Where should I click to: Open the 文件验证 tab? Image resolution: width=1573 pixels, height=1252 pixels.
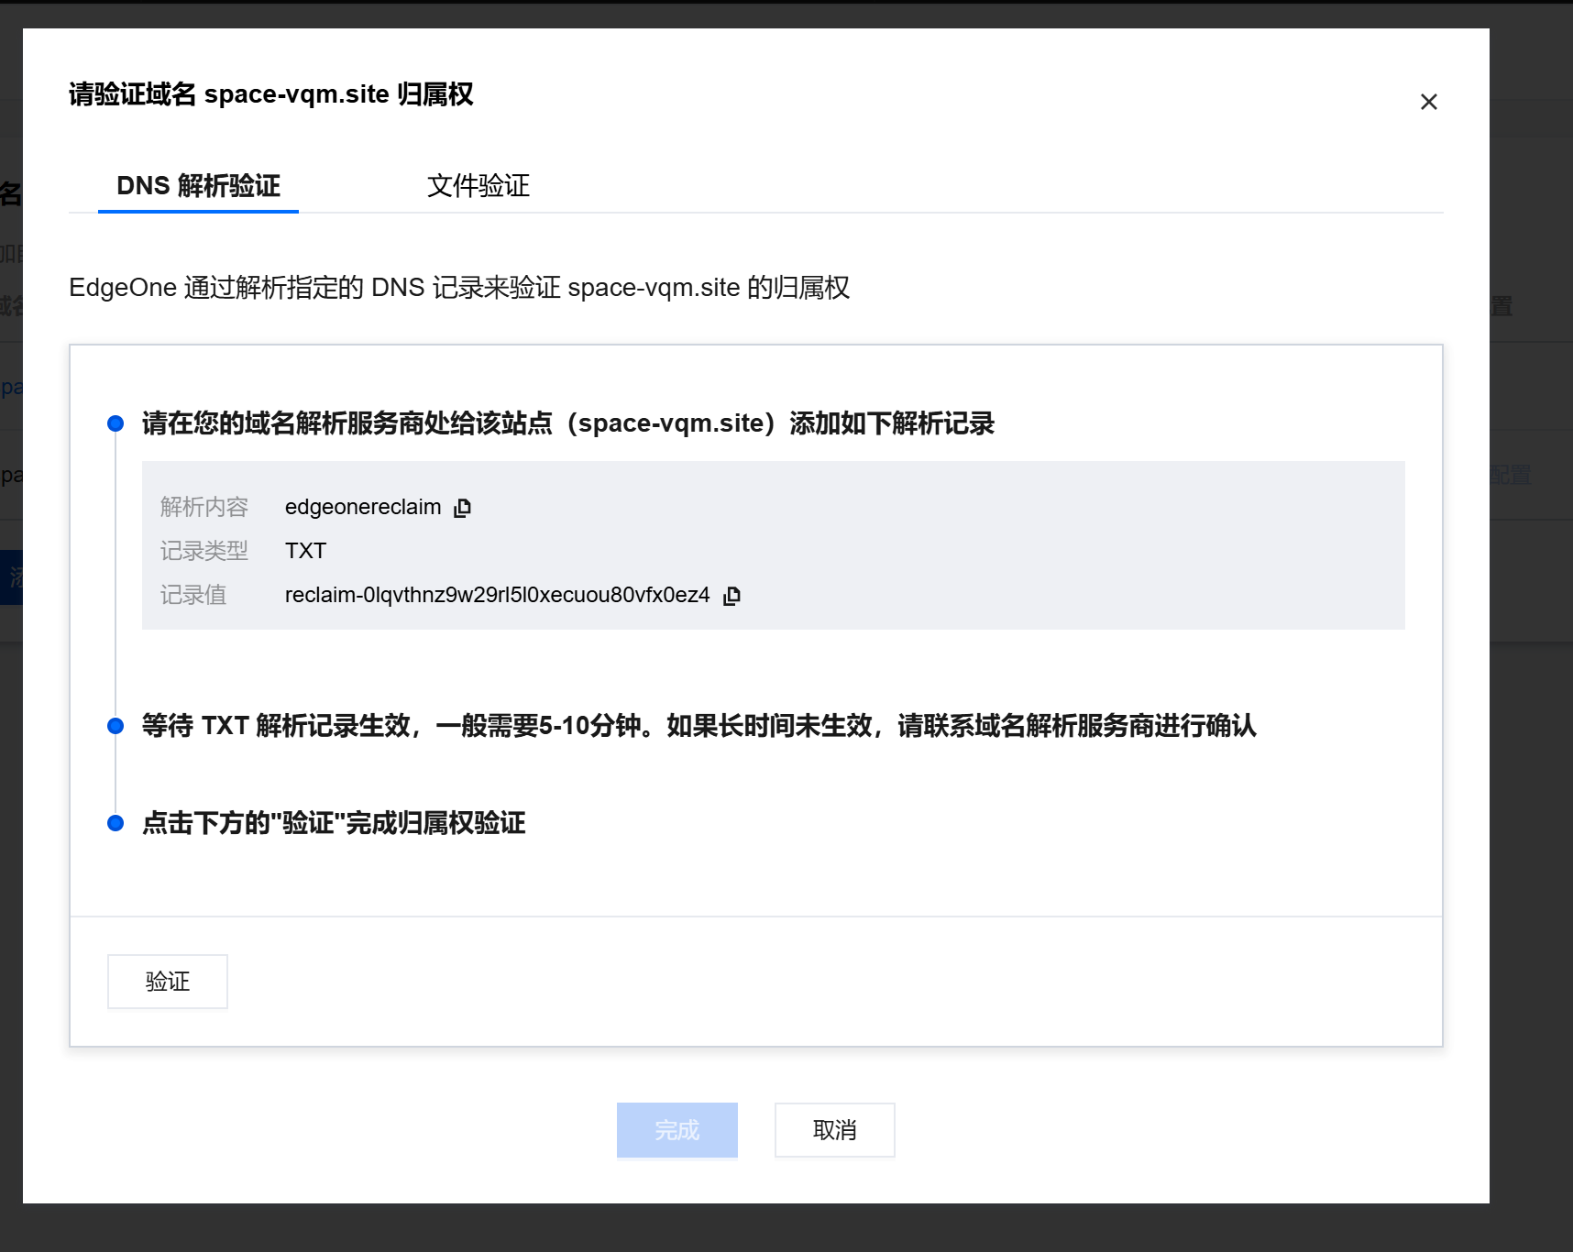pos(478,186)
